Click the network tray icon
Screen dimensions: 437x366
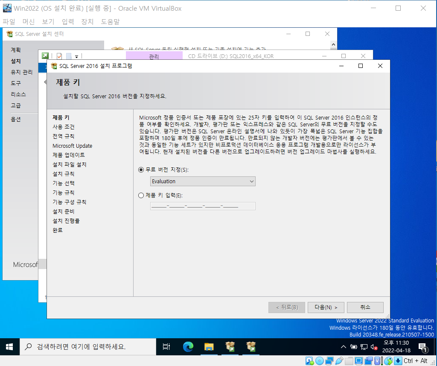point(364,347)
